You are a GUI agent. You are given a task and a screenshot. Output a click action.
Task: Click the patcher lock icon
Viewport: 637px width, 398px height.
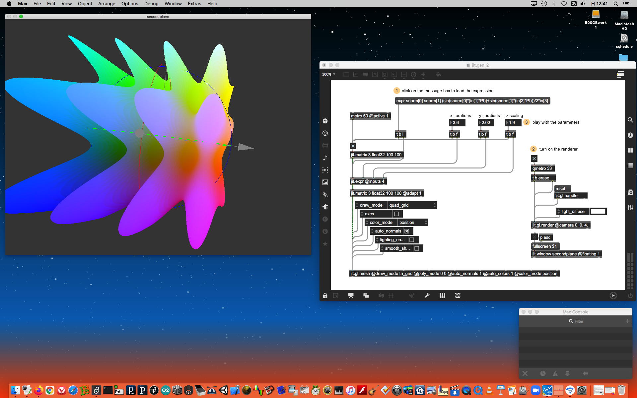coord(325,296)
